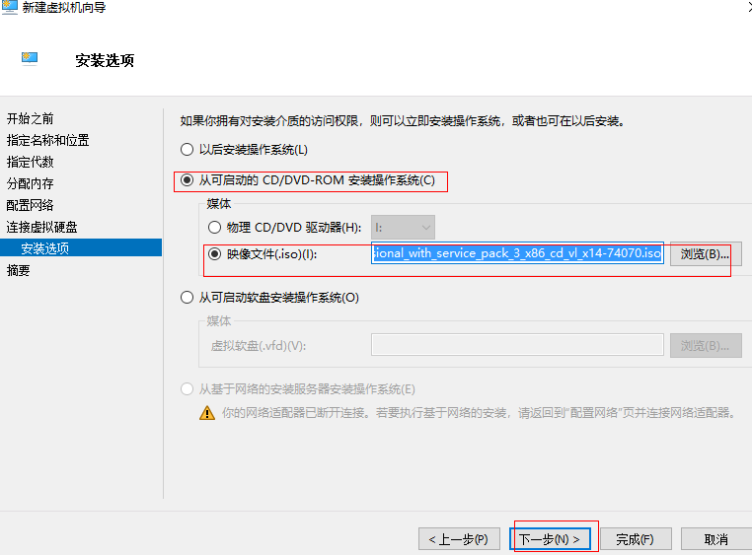
Task: Click the yellow warning triangle icon
Action: [207, 413]
